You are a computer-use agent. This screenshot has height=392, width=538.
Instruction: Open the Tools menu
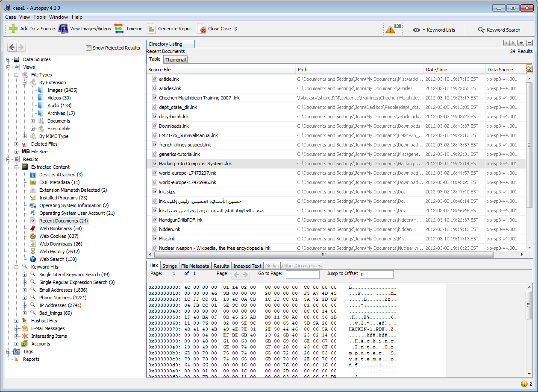tap(39, 17)
